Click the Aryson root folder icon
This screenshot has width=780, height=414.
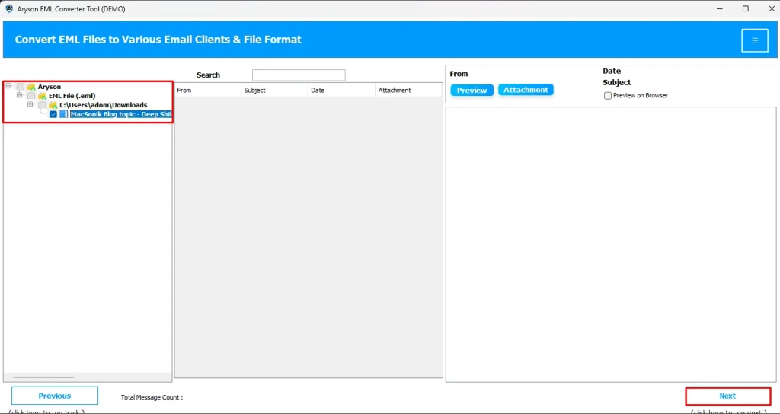coord(31,87)
